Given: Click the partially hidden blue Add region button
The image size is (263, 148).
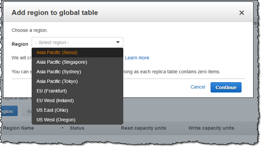Looking at the screenshot, I should tap(8, 111).
